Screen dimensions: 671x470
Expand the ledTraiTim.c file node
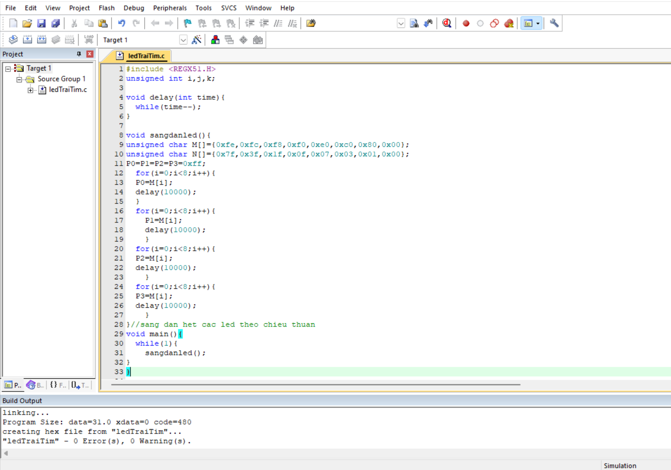[30, 90]
